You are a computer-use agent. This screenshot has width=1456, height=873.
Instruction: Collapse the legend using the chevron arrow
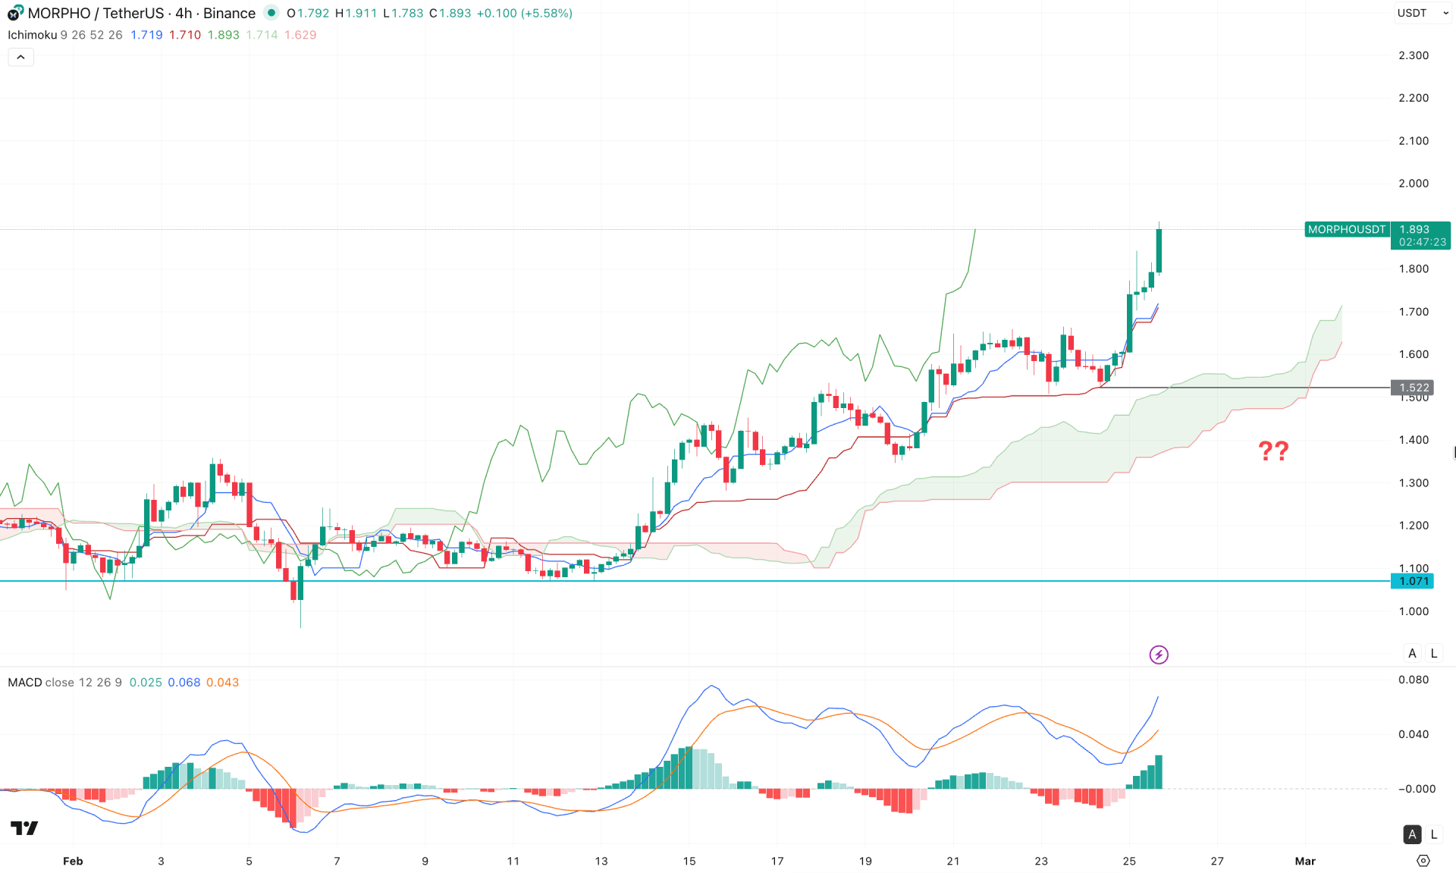pos(20,56)
